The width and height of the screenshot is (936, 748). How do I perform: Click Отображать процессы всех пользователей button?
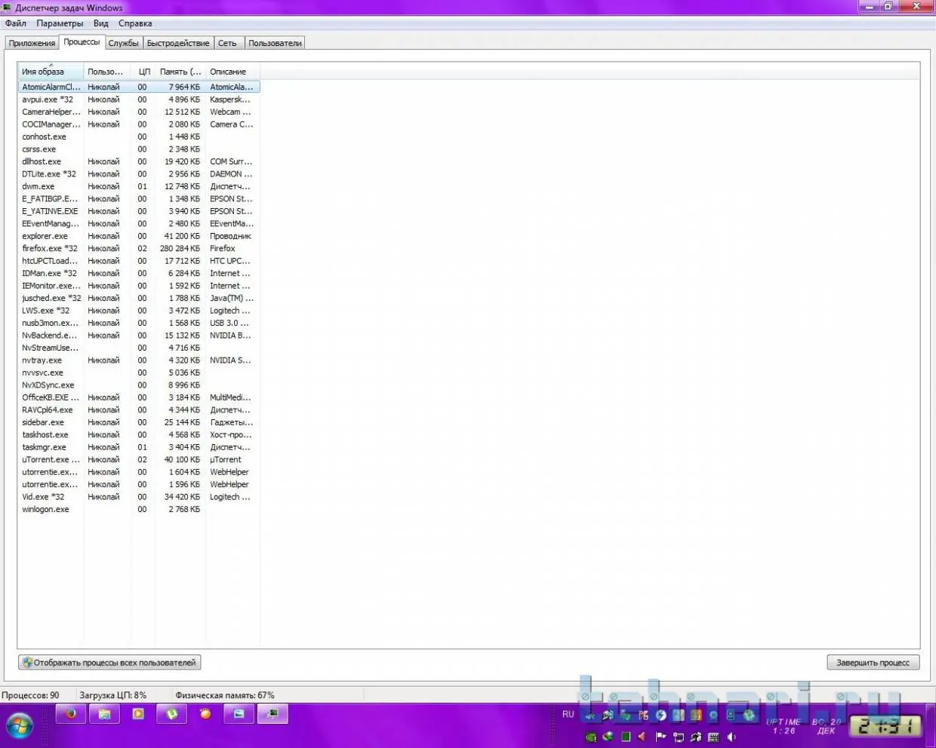(109, 663)
